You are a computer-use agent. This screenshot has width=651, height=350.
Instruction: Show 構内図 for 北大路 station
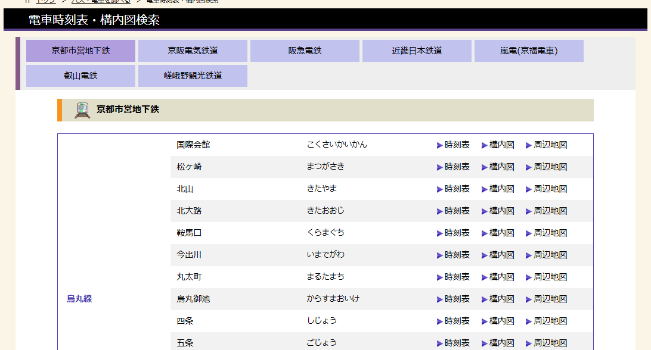(498, 211)
